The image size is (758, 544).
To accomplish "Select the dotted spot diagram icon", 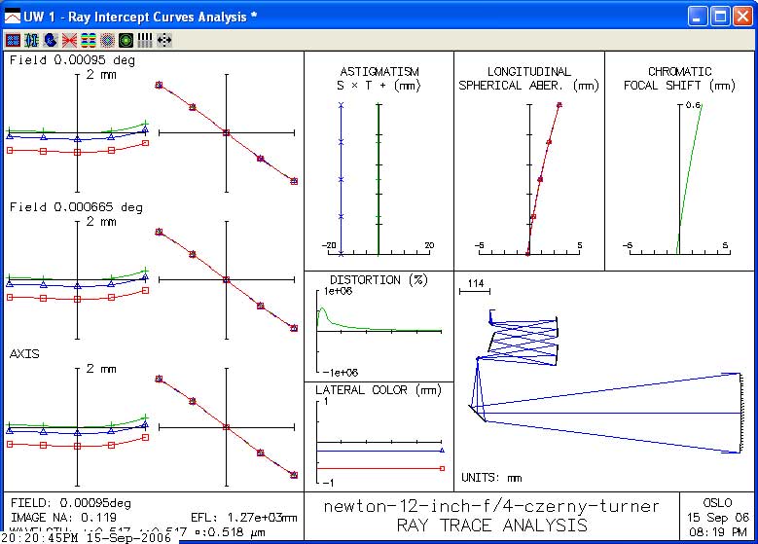I will [106, 40].
